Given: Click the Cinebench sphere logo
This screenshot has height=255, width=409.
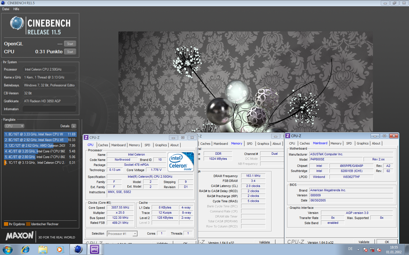Looking at the screenshot, I should (17, 23).
